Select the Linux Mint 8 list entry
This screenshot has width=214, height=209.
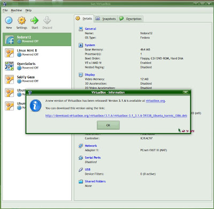coord(37,53)
